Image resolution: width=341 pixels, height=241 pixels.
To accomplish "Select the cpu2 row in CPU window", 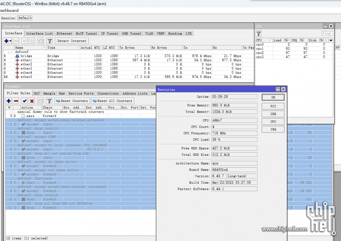I will (294, 53).
